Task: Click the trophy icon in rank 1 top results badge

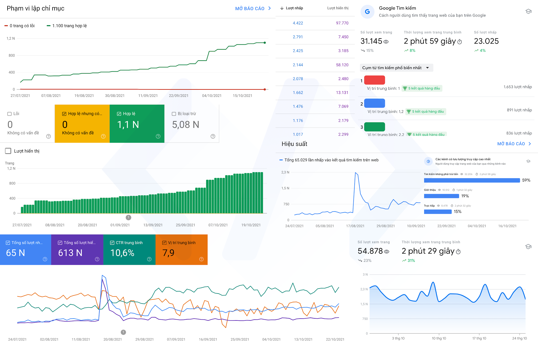Action: point(405,88)
